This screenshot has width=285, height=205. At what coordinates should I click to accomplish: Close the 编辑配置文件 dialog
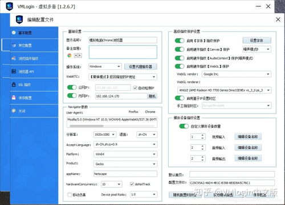[278, 19]
